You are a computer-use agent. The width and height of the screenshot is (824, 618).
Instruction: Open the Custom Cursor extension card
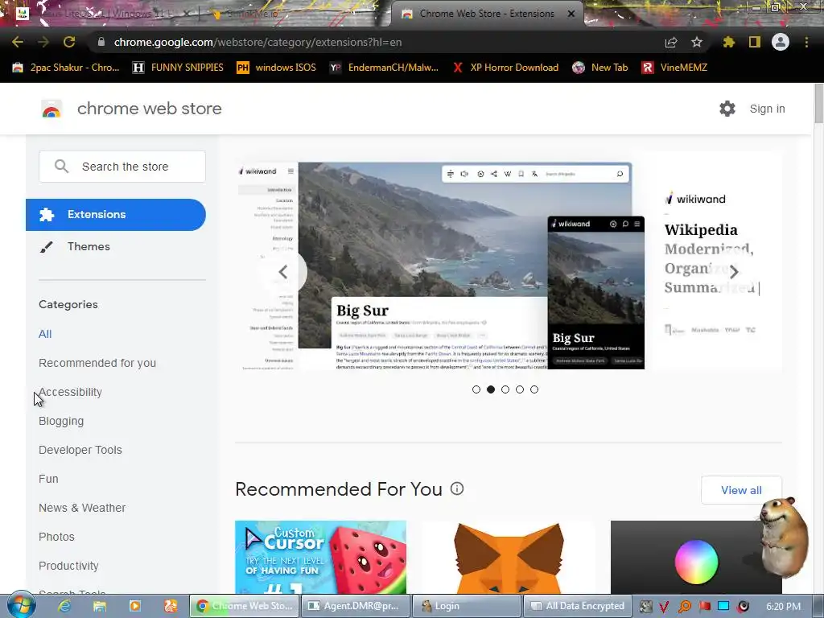tap(320, 557)
